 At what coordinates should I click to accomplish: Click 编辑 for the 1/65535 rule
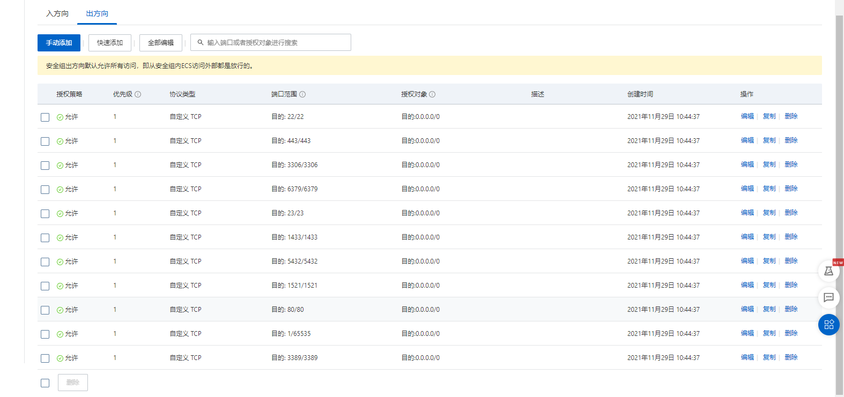click(x=747, y=333)
